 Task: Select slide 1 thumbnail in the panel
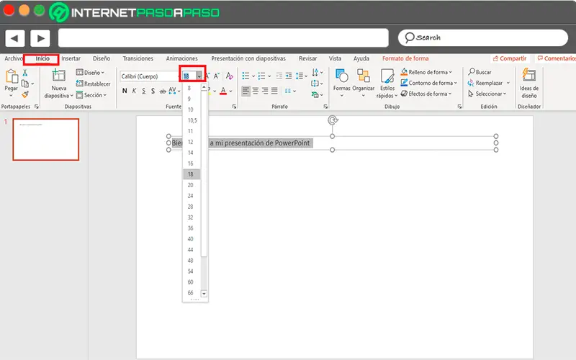pyautogui.click(x=46, y=140)
